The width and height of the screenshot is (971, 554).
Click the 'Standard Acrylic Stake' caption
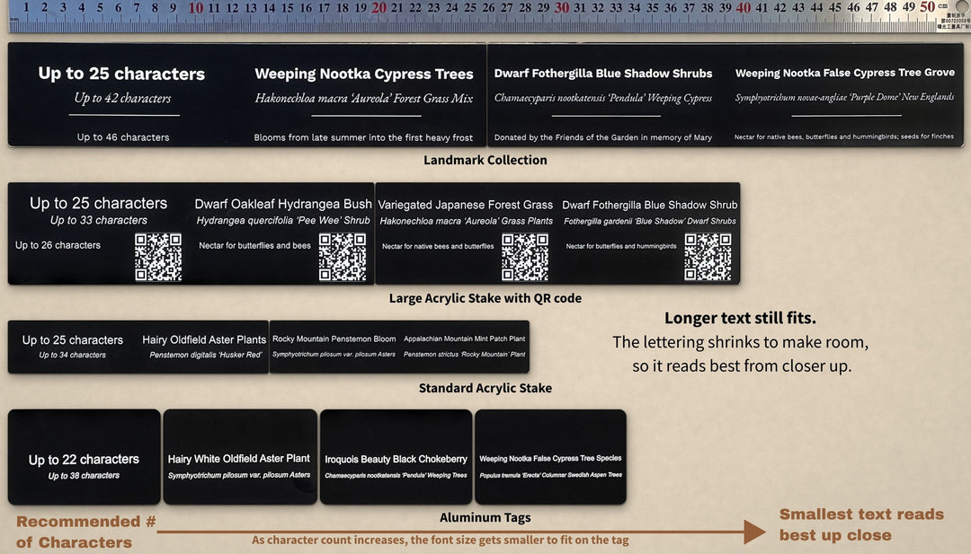(x=485, y=388)
